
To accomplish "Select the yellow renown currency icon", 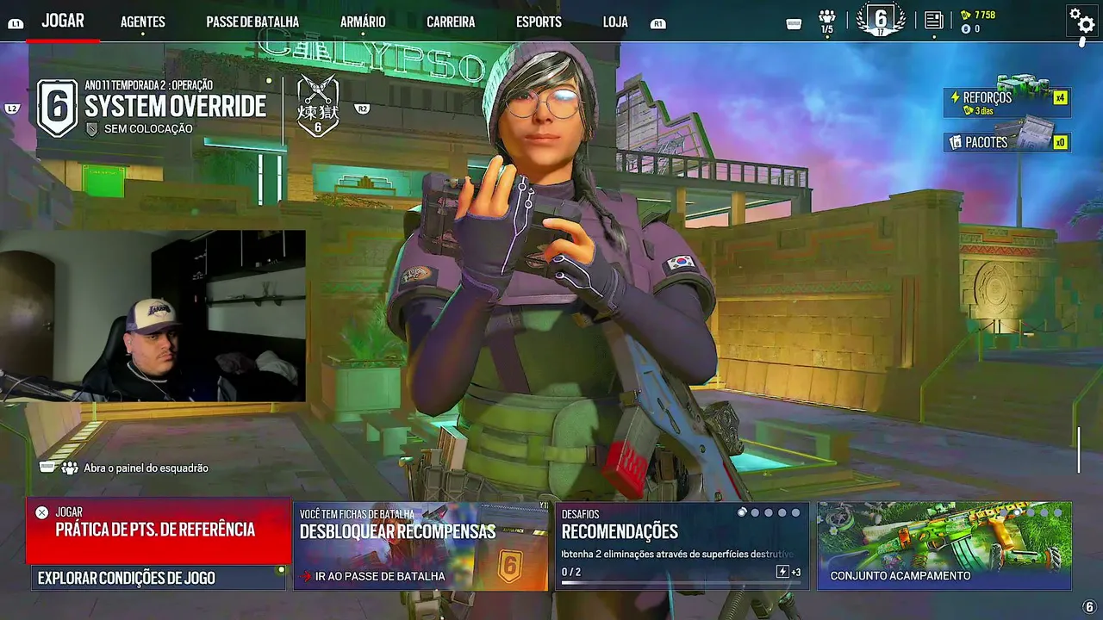I will point(966,15).
